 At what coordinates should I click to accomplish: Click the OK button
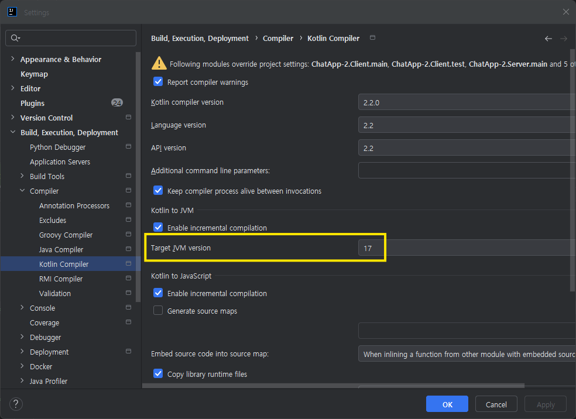click(x=447, y=404)
